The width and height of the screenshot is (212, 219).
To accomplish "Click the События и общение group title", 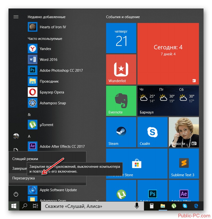I will click(x=123, y=17).
